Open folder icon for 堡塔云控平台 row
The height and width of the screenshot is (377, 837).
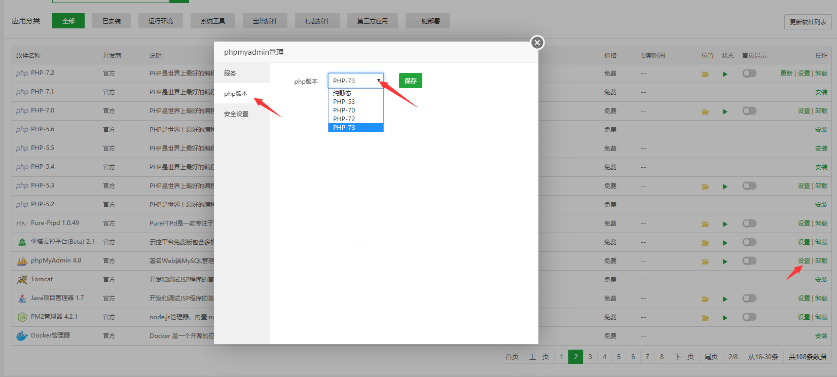tap(705, 243)
